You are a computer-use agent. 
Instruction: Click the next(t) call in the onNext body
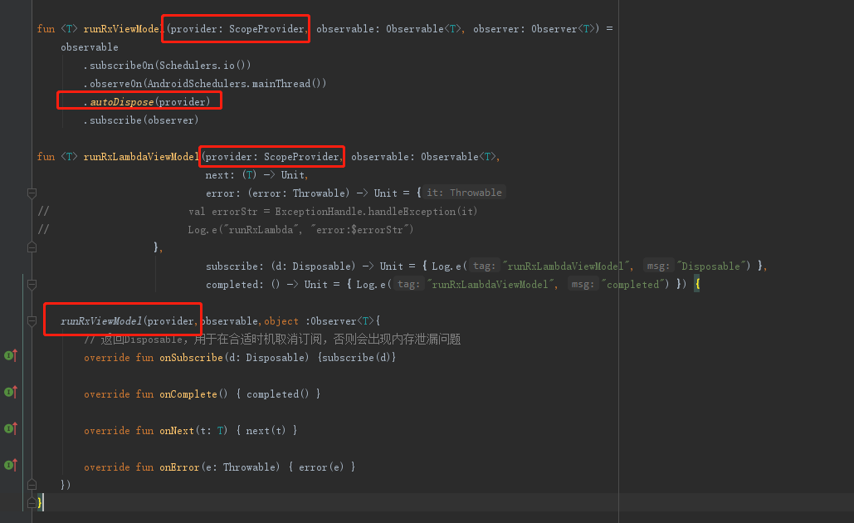266,430
